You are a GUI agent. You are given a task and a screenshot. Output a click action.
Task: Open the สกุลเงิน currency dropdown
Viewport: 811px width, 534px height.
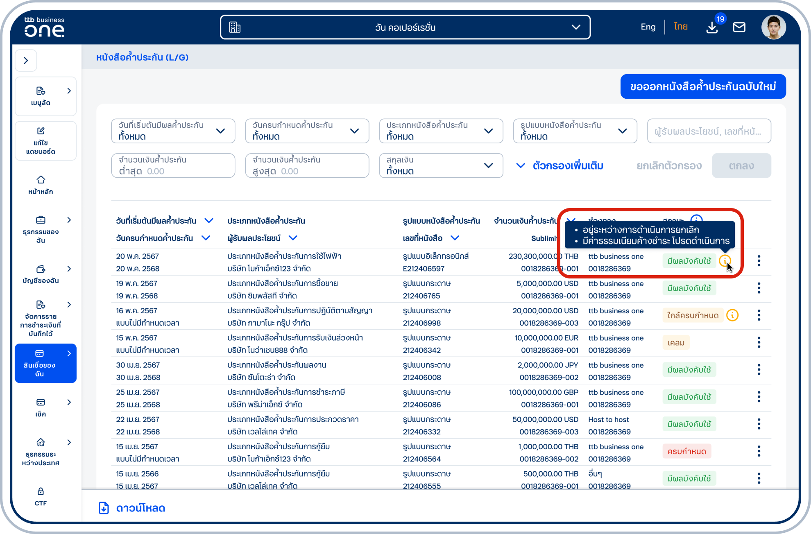coord(440,165)
